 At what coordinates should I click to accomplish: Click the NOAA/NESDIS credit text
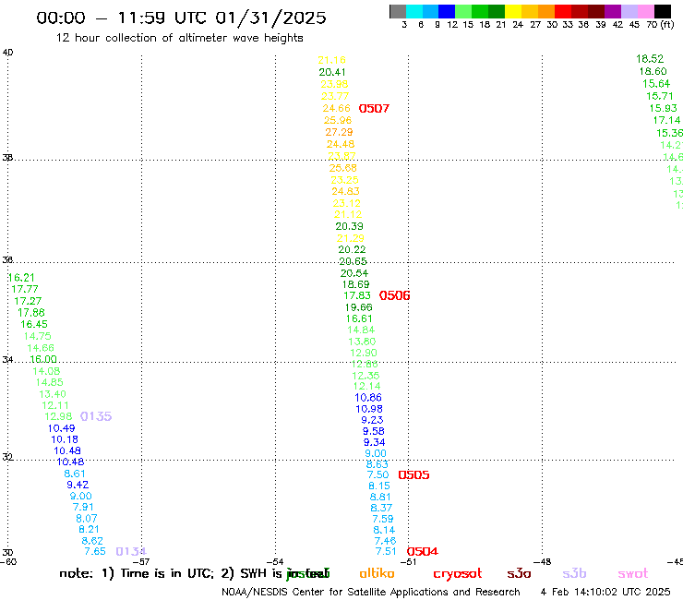click(x=371, y=593)
